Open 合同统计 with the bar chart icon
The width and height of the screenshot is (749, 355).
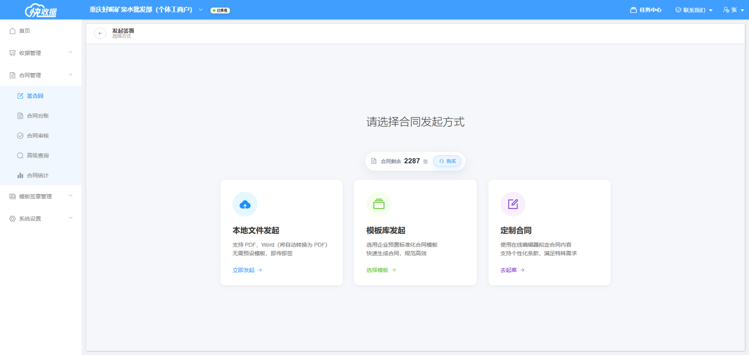coord(37,175)
